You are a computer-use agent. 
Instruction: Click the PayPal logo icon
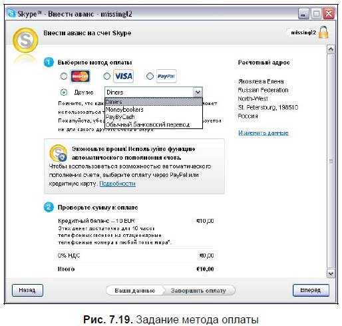[166, 76]
